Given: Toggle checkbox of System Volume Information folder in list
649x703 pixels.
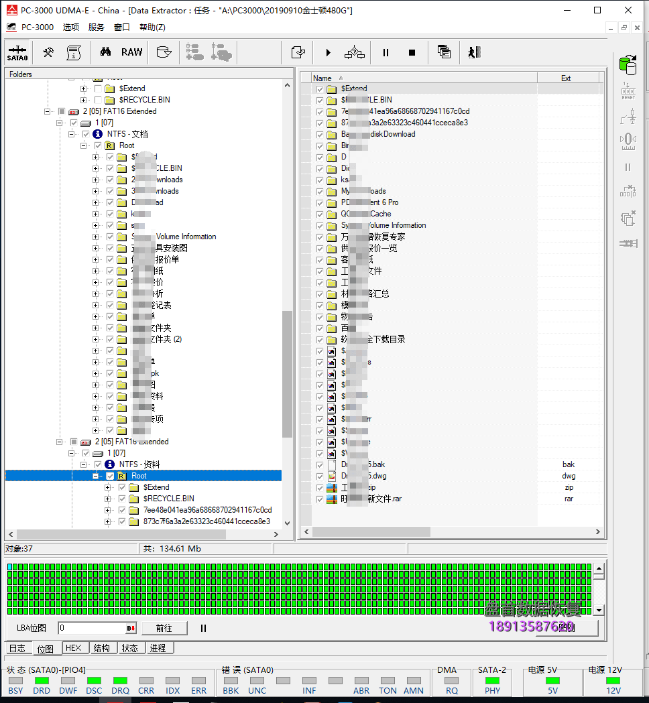Looking at the screenshot, I should (x=320, y=226).
